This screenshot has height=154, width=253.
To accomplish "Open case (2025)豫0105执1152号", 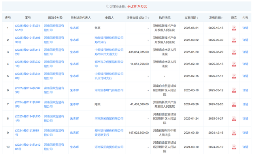I will coord(28,52).
